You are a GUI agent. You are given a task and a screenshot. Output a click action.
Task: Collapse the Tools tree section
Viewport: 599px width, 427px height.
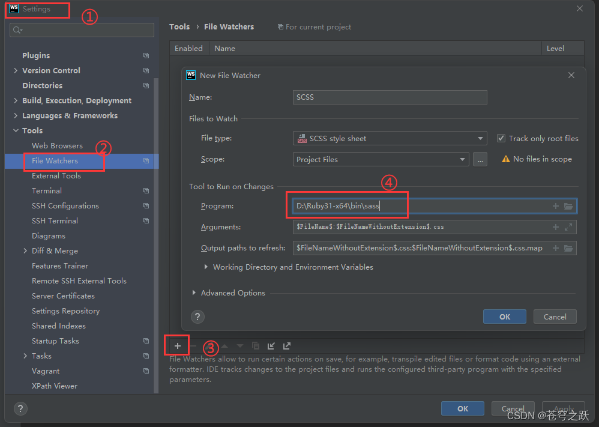pos(16,130)
